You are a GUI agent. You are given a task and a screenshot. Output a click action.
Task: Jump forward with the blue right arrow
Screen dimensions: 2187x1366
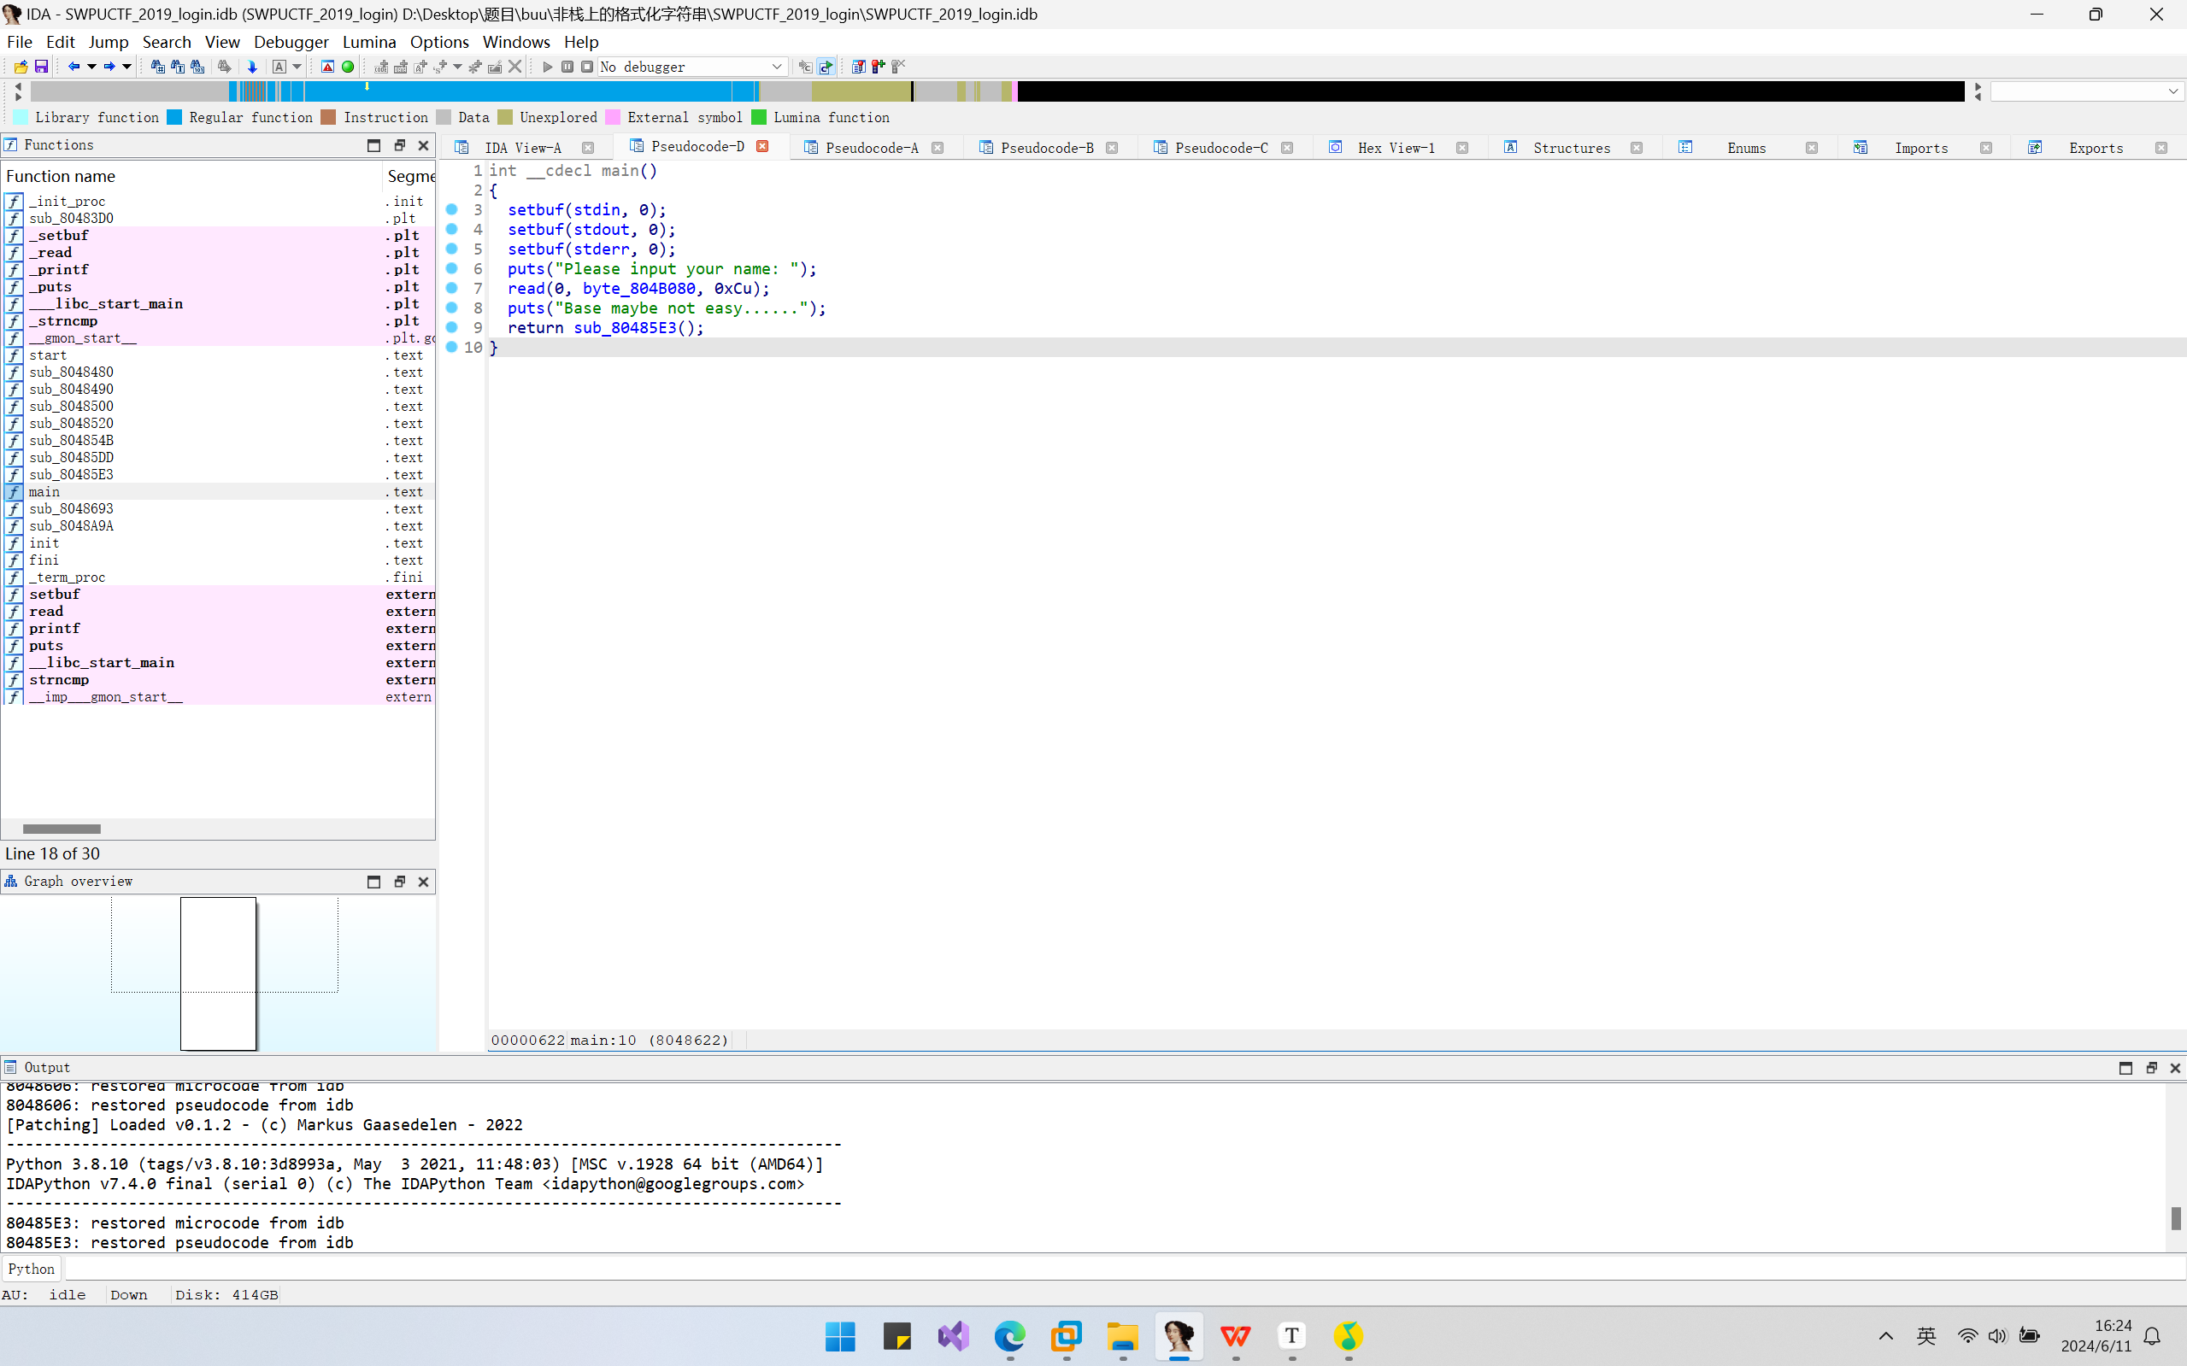tap(109, 67)
